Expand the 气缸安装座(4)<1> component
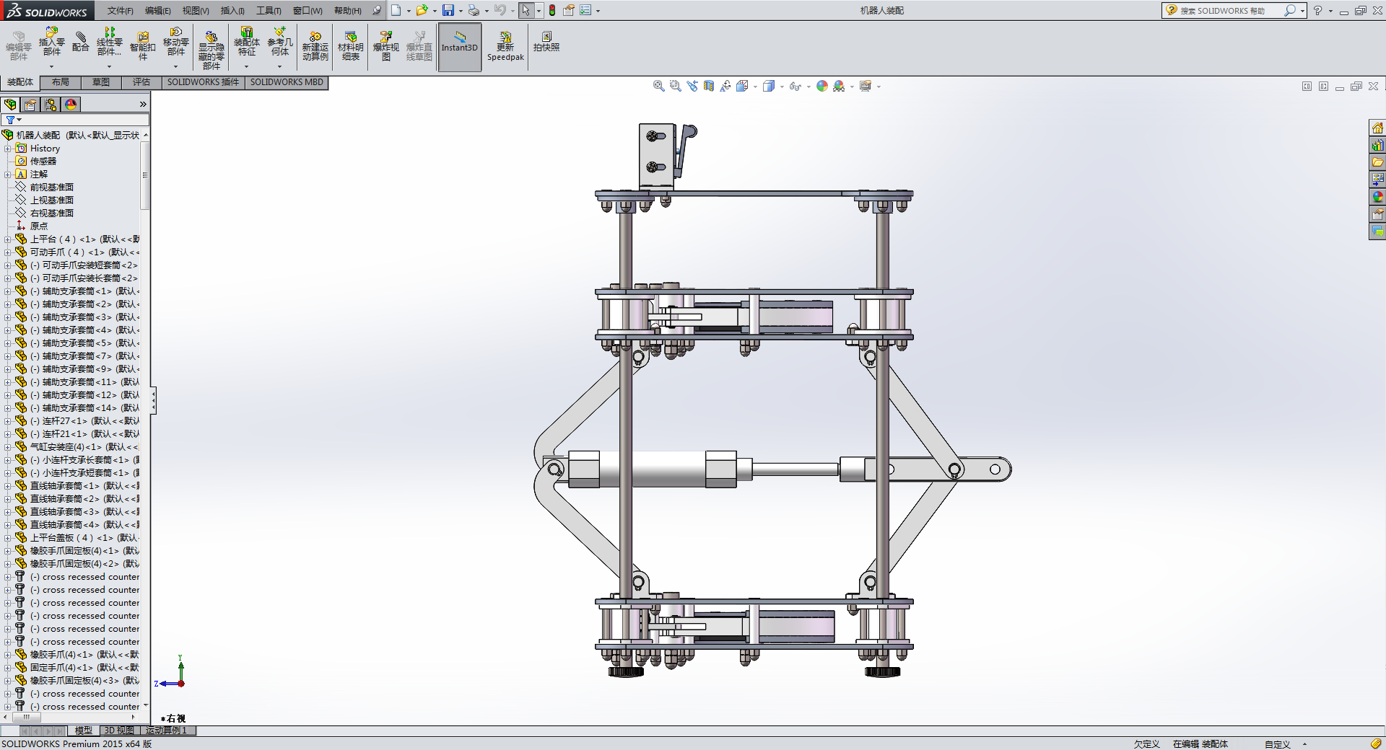1386x750 pixels. (x=8, y=447)
